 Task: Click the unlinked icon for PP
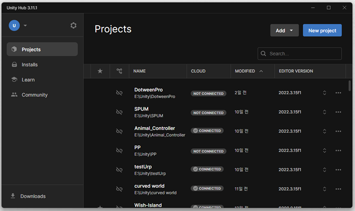pyautogui.click(x=119, y=151)
